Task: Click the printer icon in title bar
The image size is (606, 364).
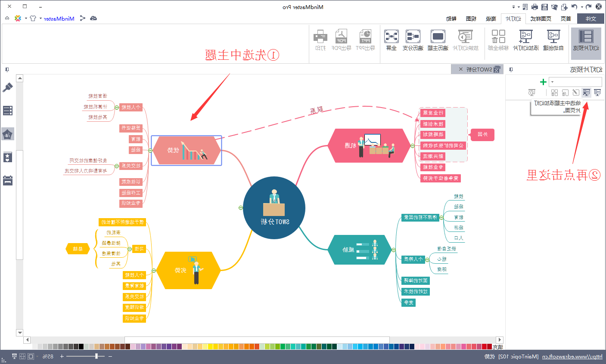Action: (535, 7)
